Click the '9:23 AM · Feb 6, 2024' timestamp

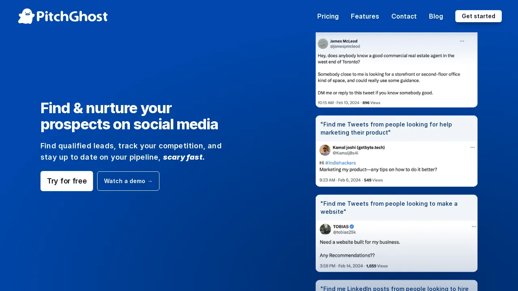340,180
